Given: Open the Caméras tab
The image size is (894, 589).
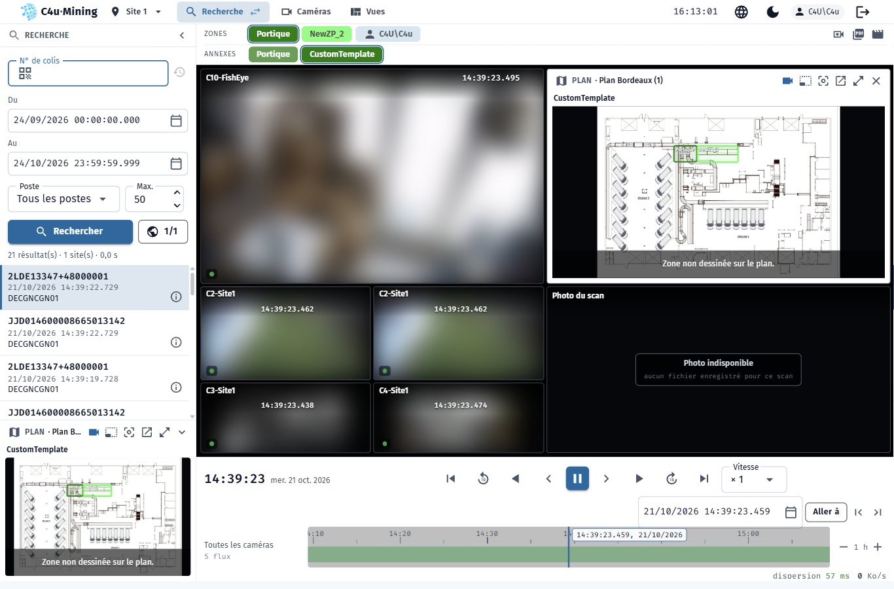Looking at the screenshot, I should click(306, 12).
